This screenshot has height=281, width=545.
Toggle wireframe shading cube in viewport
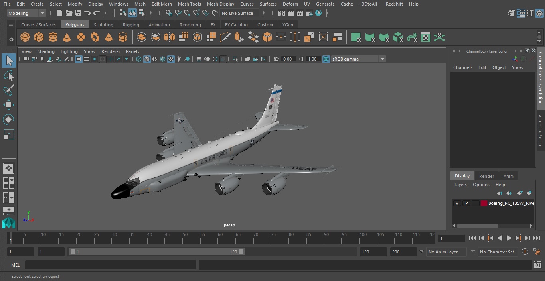point(139,59)
